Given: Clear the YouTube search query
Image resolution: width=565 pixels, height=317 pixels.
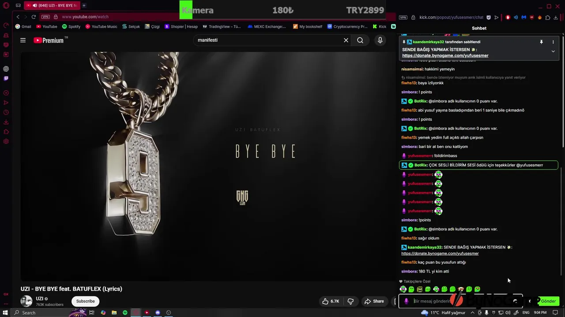Looking at the screenshot, I should coord(346,40).
